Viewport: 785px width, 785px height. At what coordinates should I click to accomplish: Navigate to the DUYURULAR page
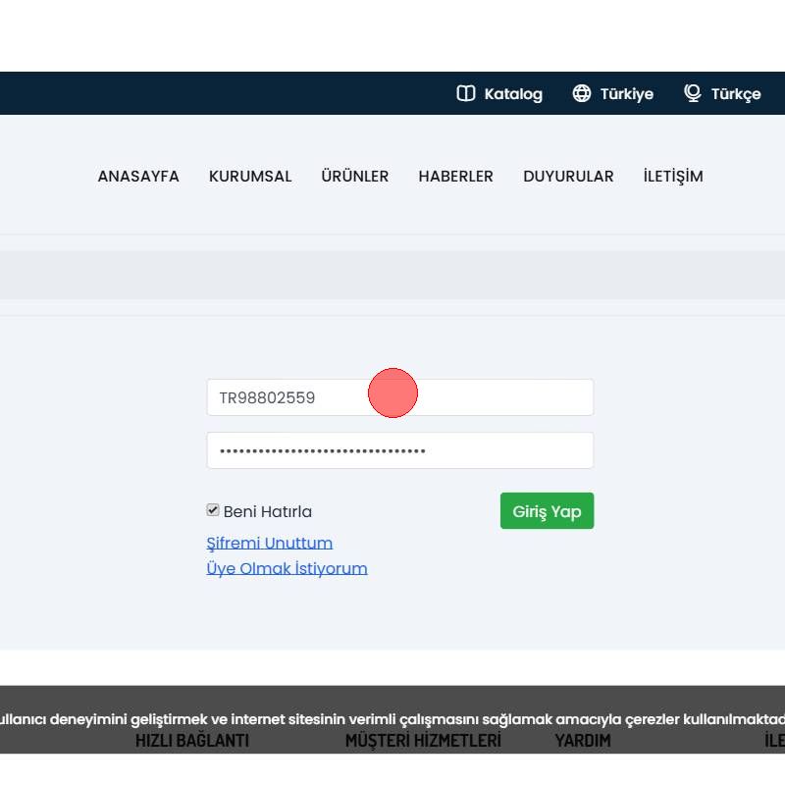point(568,177)
